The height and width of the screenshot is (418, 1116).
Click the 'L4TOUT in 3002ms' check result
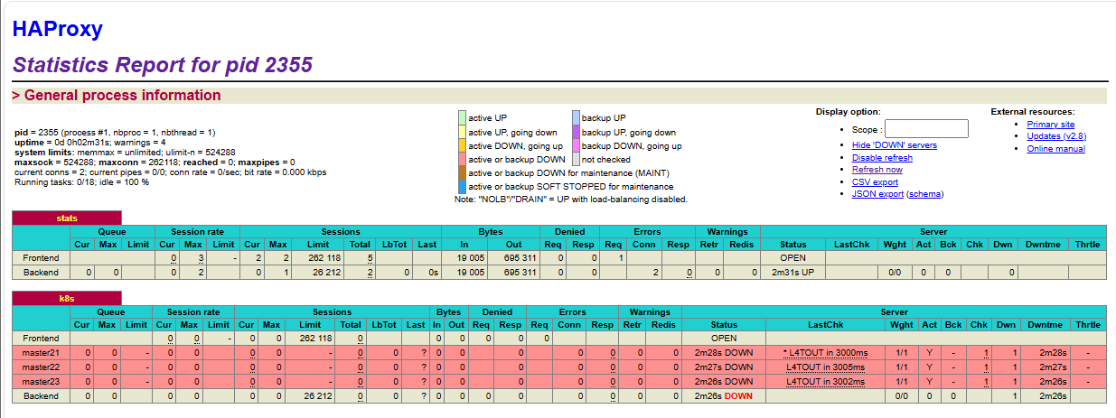[x=826, y=381]
